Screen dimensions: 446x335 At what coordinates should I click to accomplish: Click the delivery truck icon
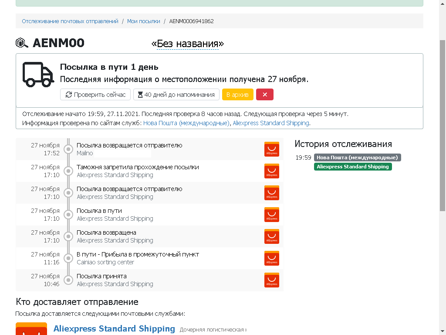tap(38, 75)
